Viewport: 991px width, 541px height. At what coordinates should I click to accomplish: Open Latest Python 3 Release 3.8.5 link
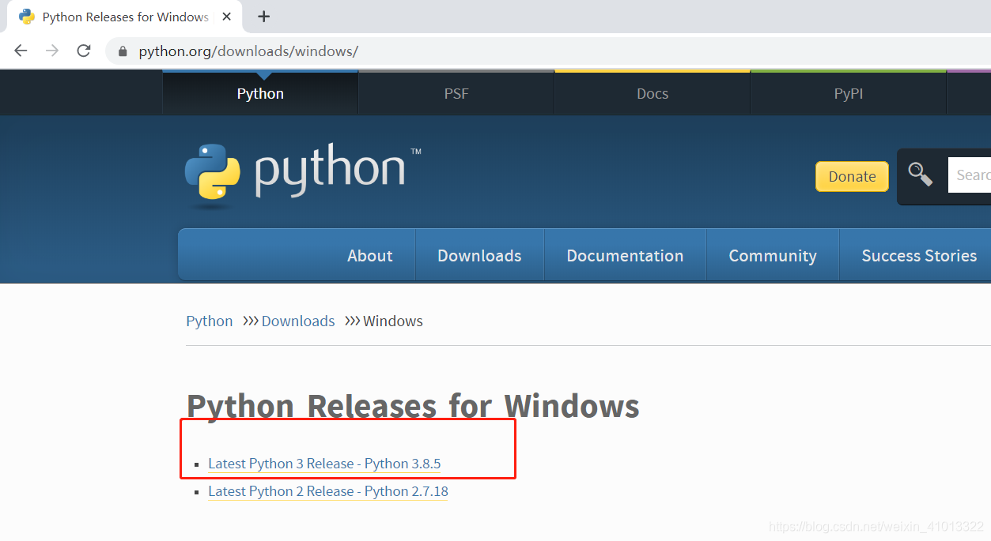pos(324,464)
